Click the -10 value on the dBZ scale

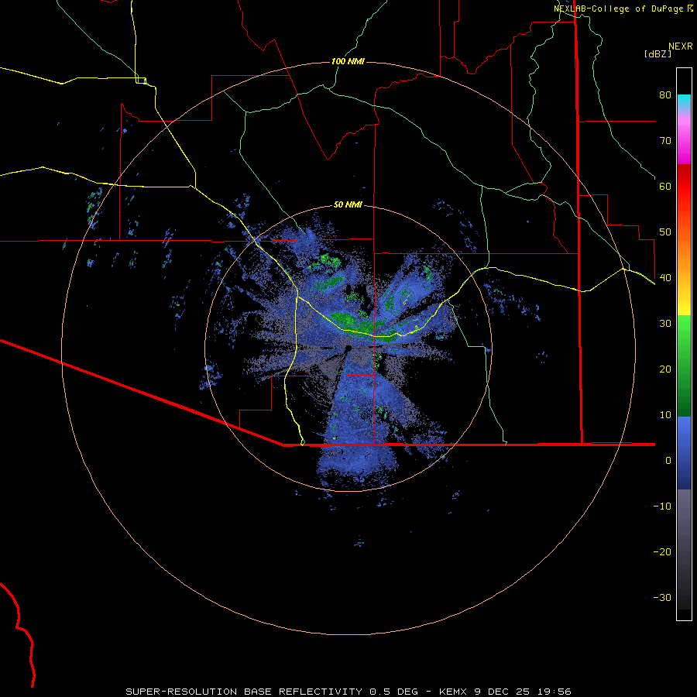pos(662,506)
